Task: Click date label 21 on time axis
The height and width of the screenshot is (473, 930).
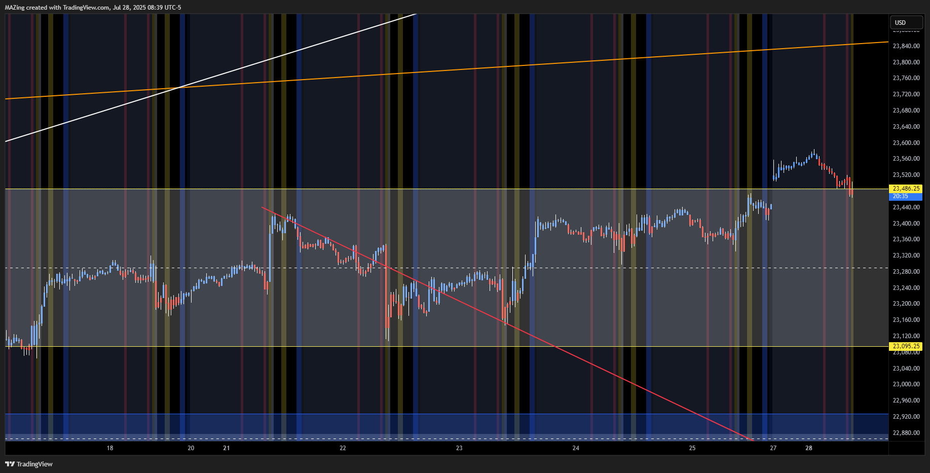Action: coord(227,448)
